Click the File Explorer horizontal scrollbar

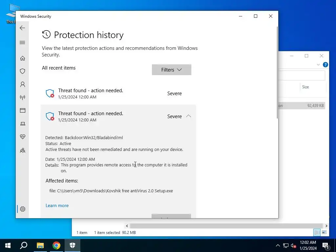click(226, 226)
